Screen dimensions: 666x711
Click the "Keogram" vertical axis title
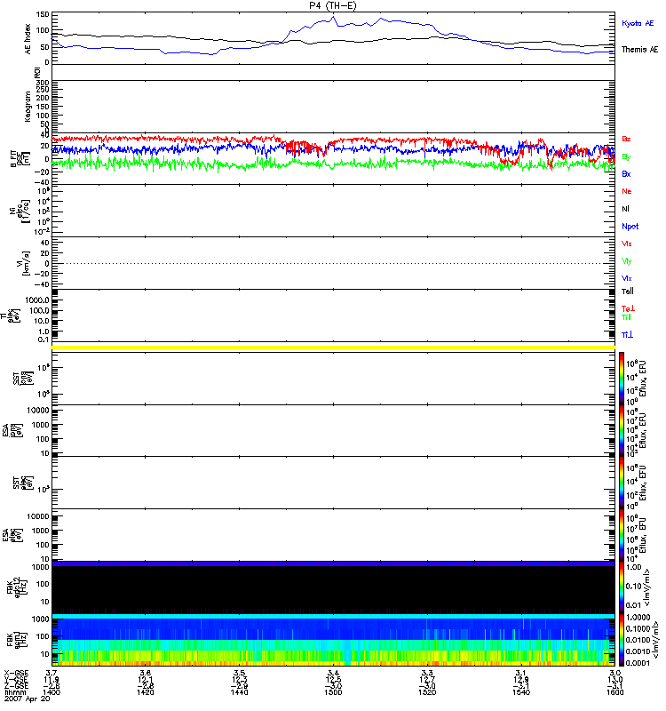pyautogui.click(x=28, y=107)
